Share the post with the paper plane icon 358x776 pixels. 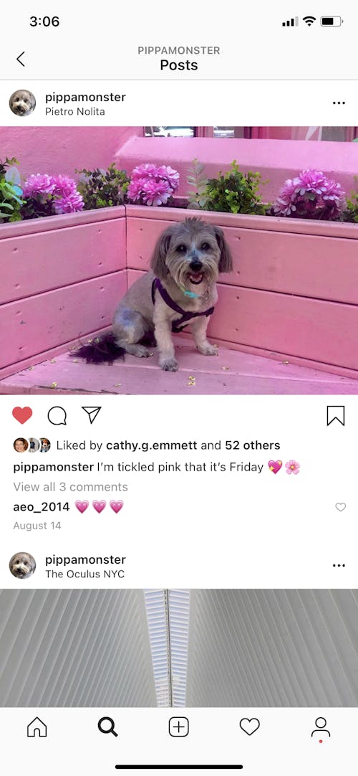[92, 415]
